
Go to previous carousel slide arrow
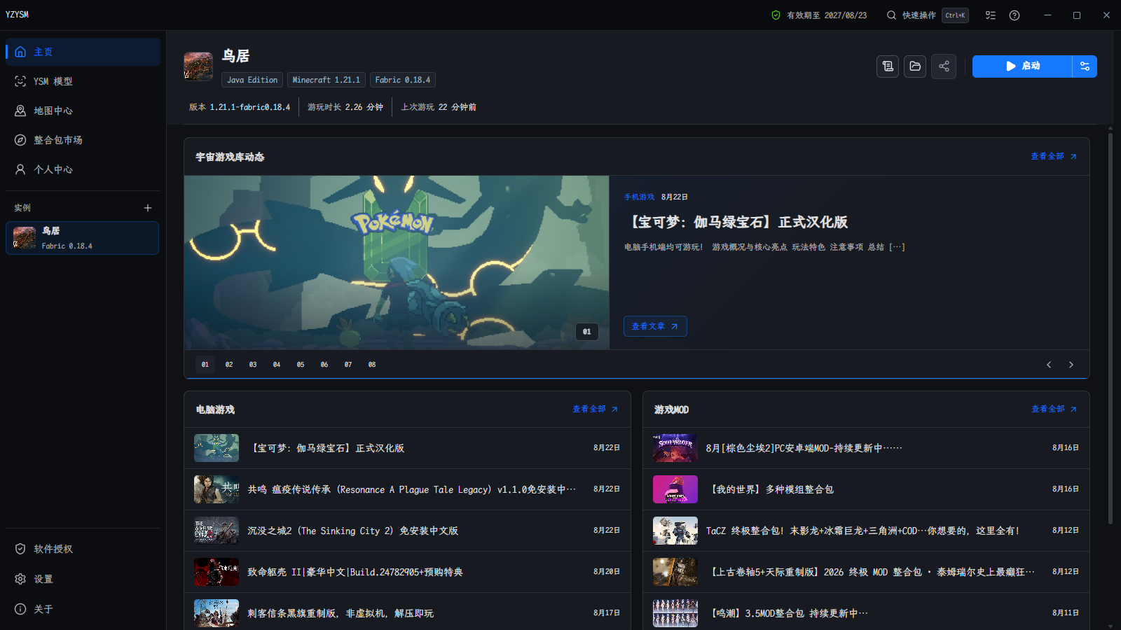[x=1049, y=365]
